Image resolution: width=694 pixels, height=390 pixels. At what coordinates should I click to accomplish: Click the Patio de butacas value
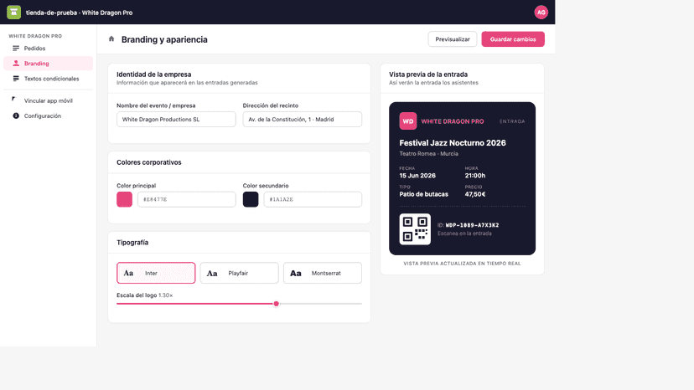[x=423, y=194]
